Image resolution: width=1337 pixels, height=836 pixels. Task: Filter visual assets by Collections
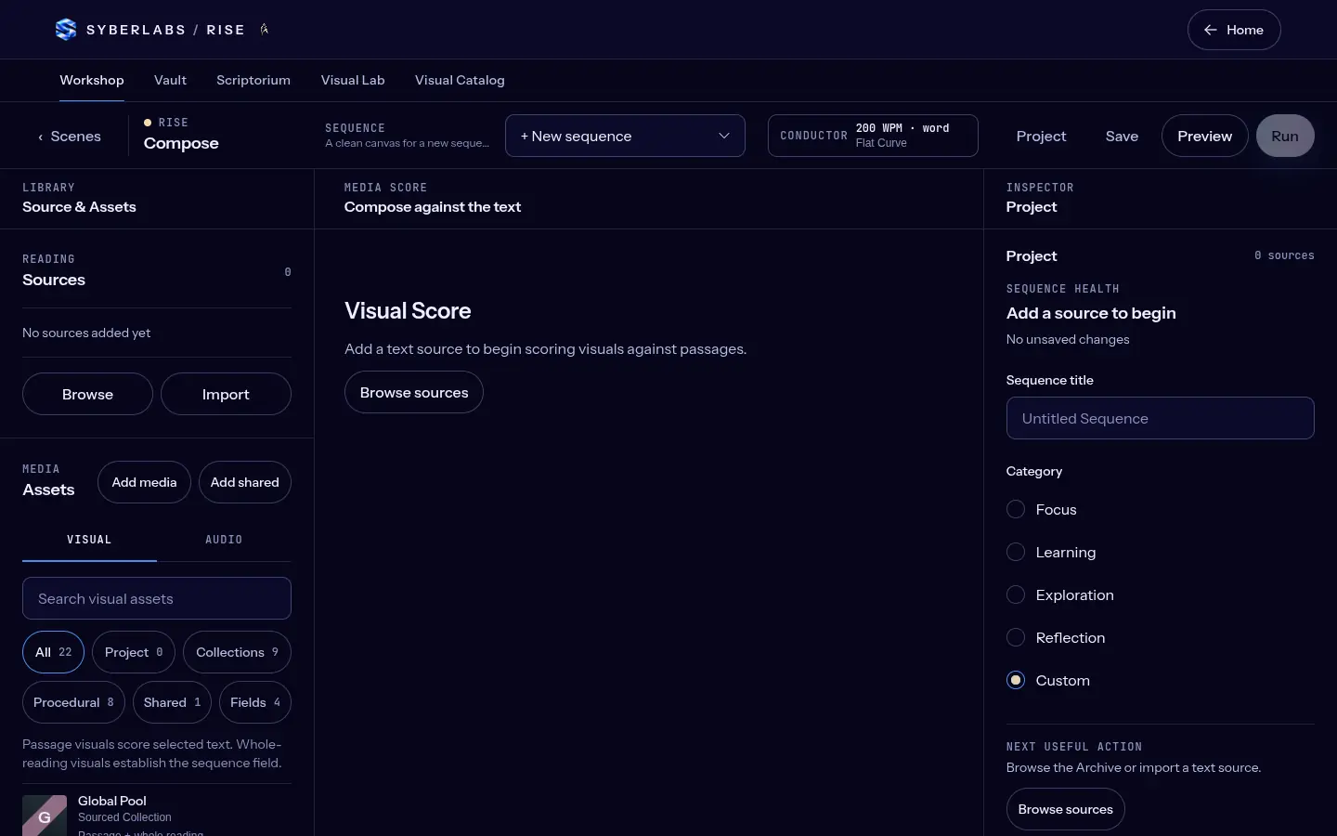point(237,652)
